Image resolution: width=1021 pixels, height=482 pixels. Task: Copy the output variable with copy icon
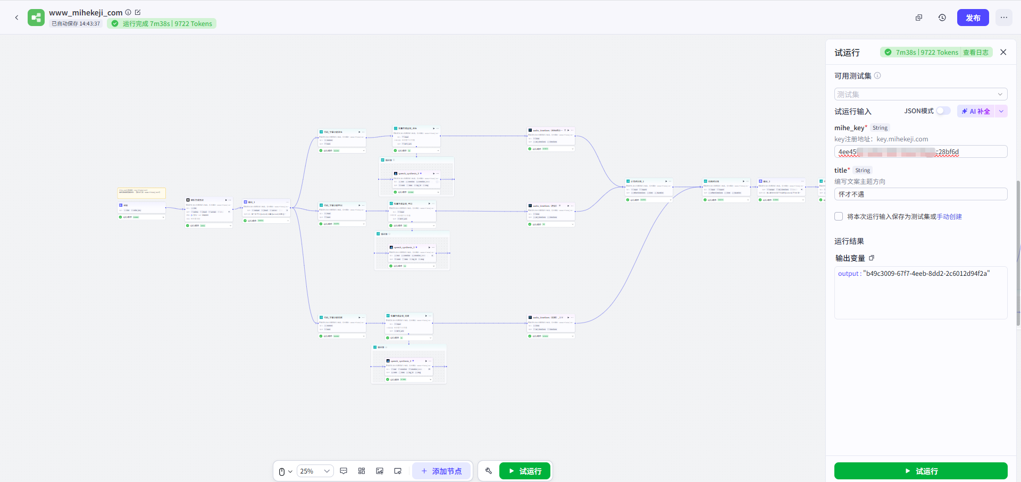pyautogui.click(x=872, y=258)
